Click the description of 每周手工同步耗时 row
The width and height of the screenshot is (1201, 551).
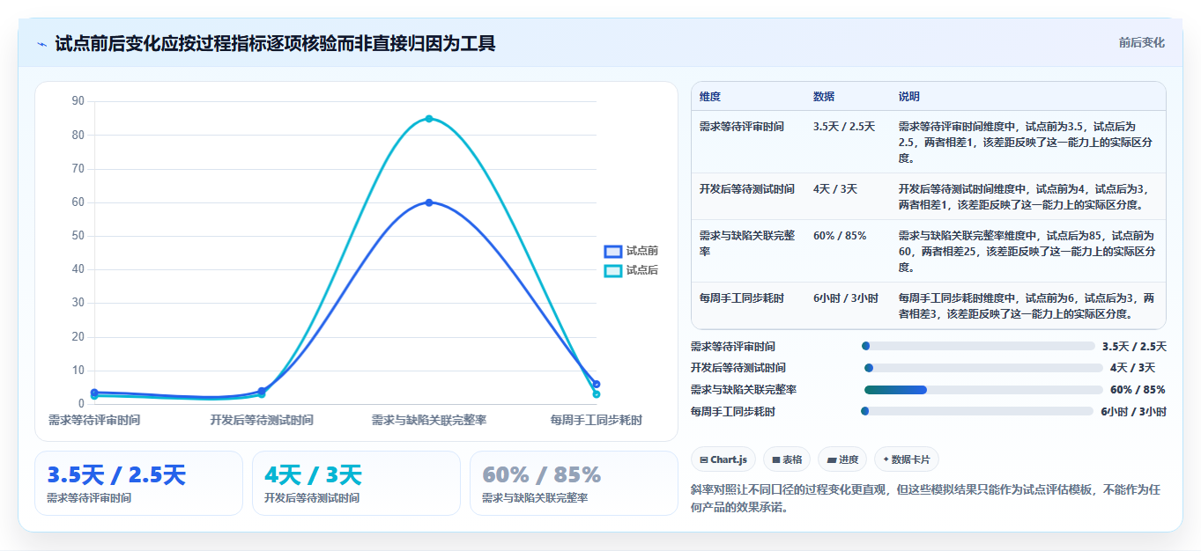[x=1027, y=305]
